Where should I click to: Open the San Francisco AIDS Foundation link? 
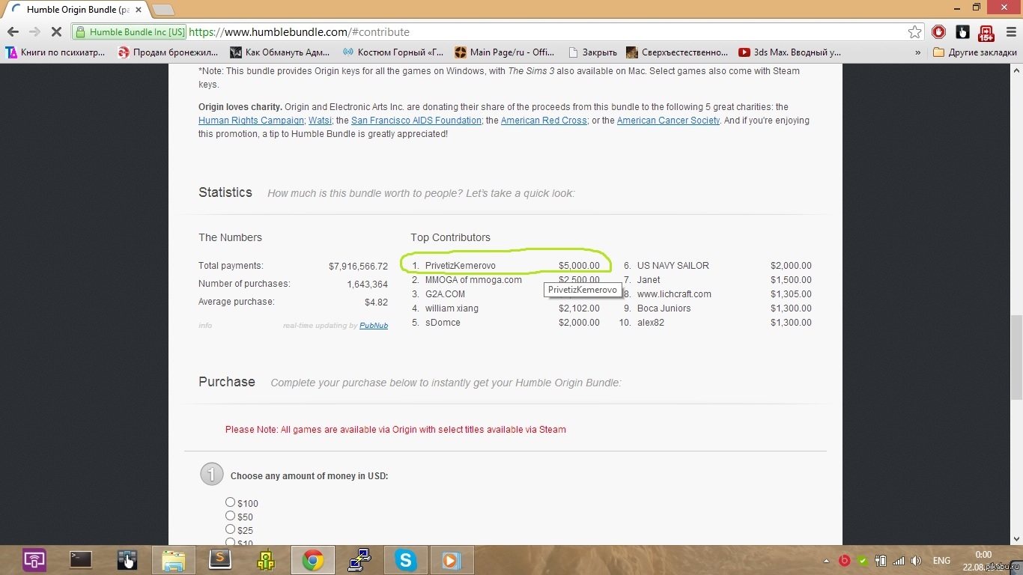coord(416,121)
